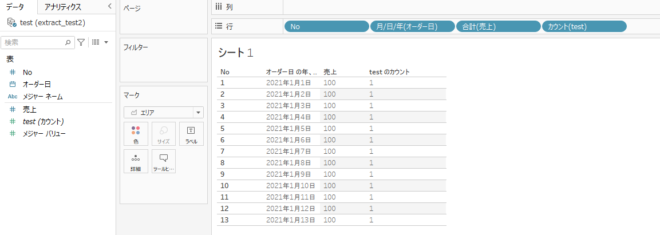Switch to the データ tab

click(15, 7)
